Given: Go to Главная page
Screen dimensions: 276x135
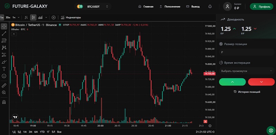Looking at the screenshot, I should [146, 7].
